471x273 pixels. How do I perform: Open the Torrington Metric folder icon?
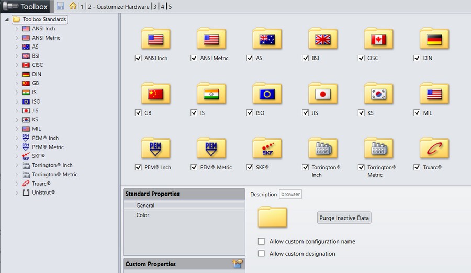[378, 148]
